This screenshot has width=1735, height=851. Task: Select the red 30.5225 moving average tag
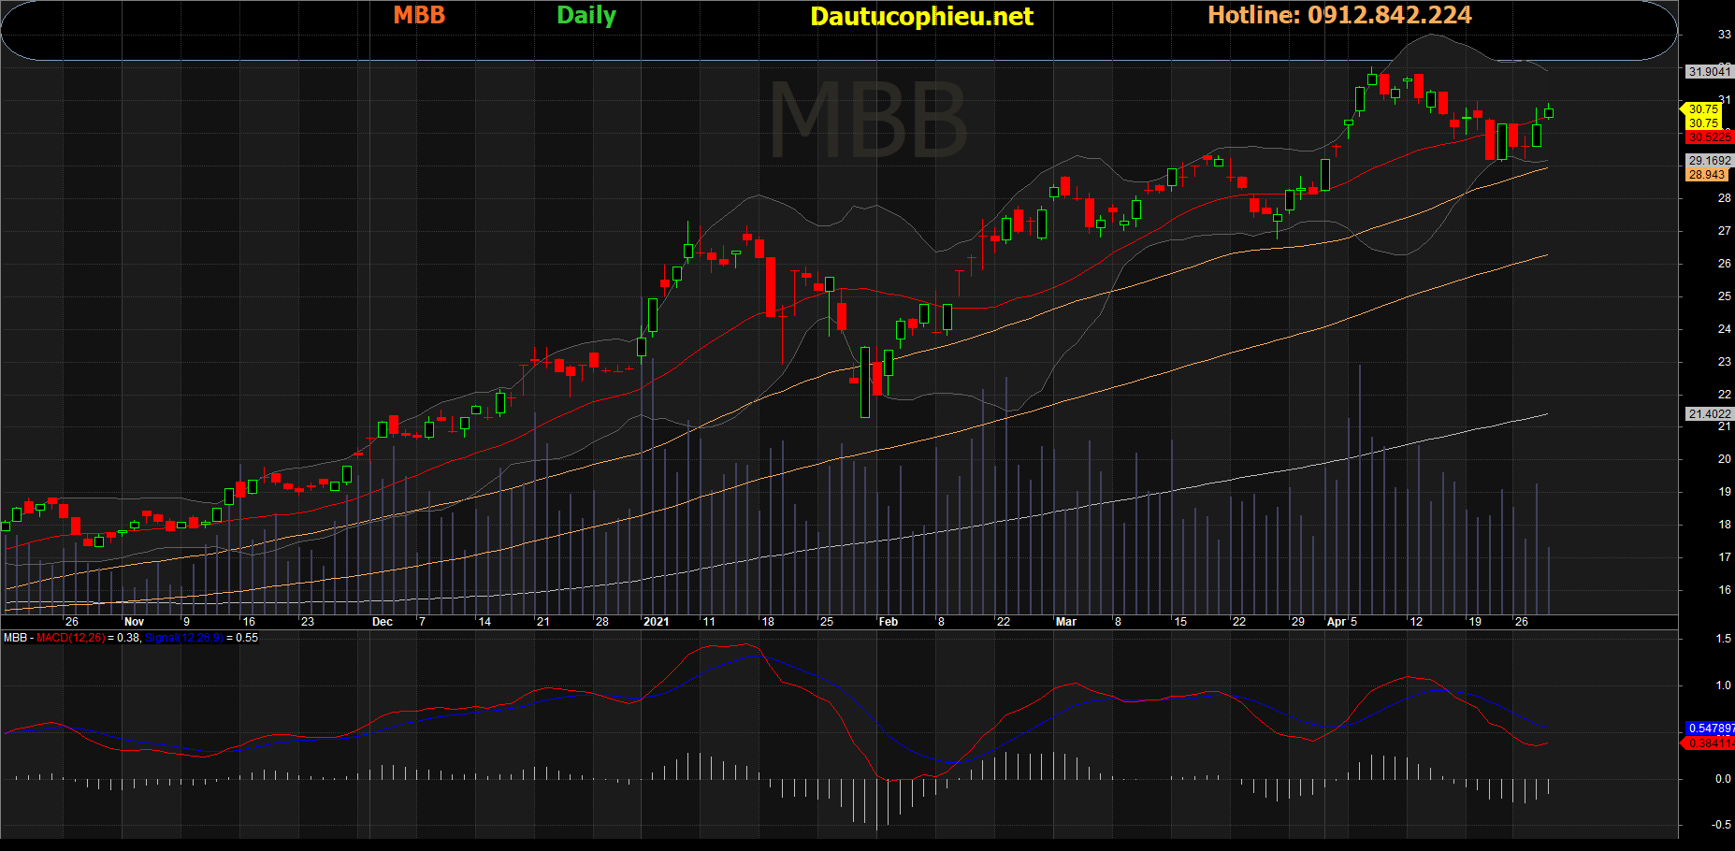point(1709,137)
